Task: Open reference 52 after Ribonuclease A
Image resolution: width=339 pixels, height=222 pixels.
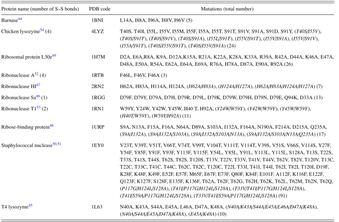Action: tap(36, 74)
